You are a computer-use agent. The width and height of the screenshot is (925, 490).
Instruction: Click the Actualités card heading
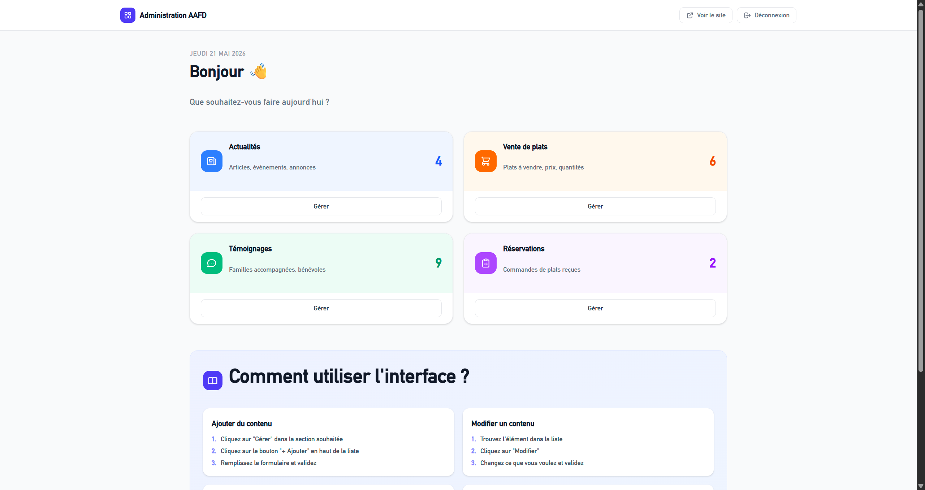(x=245, y=147)
